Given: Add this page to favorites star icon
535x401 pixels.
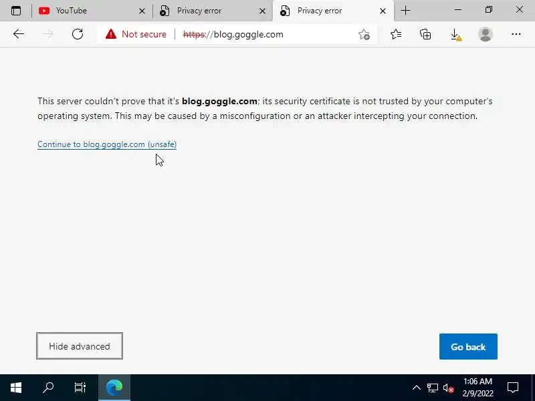Looking at the screenshot, I should point(364,34).
